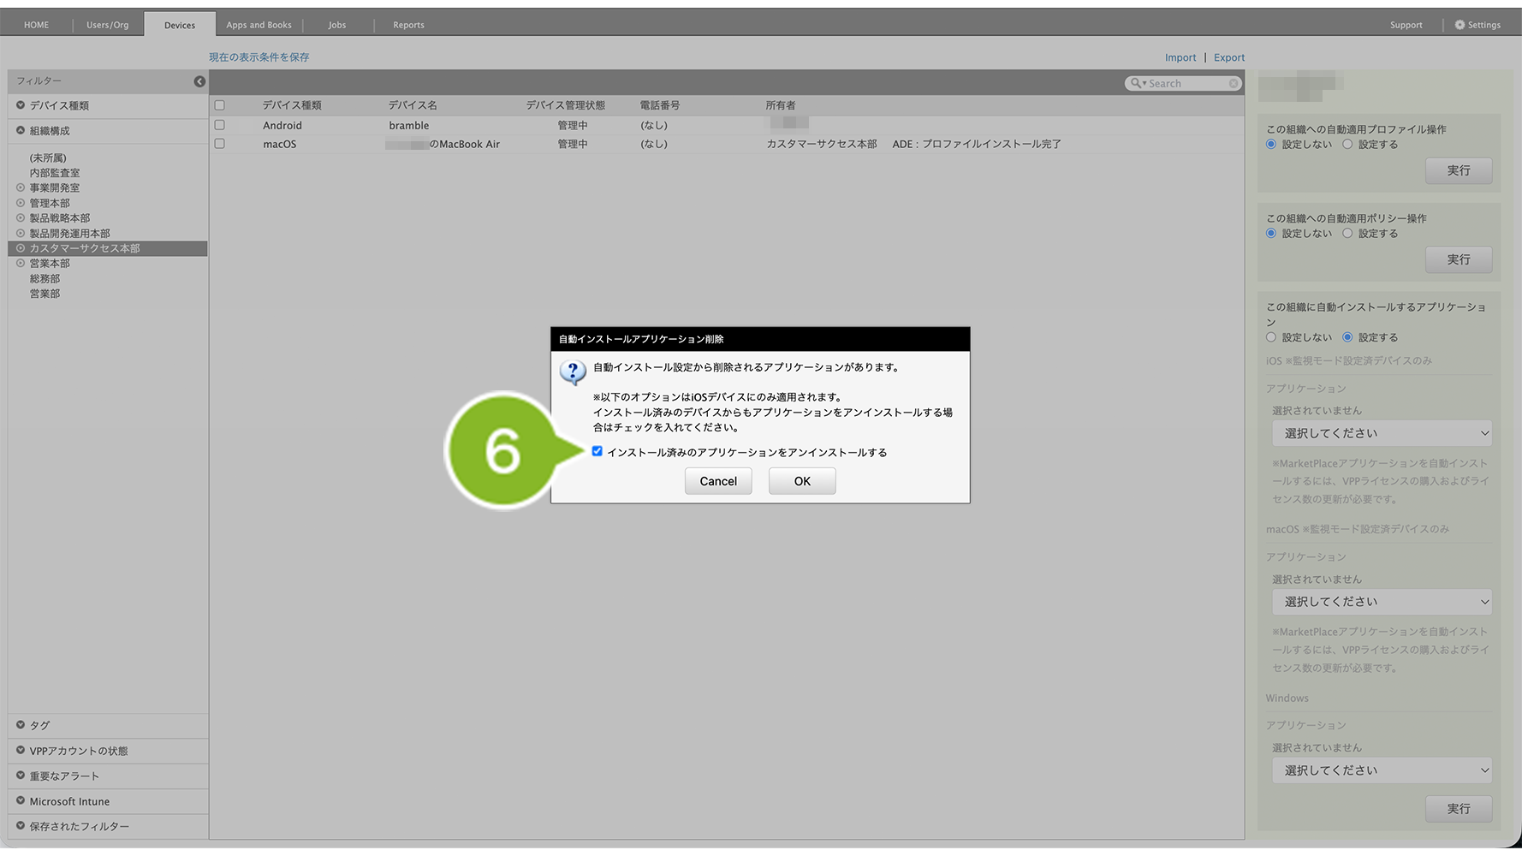Click the Settings gear icon
The width and height of the screenshot is (1522, 856).
[x=1460, y=25]
